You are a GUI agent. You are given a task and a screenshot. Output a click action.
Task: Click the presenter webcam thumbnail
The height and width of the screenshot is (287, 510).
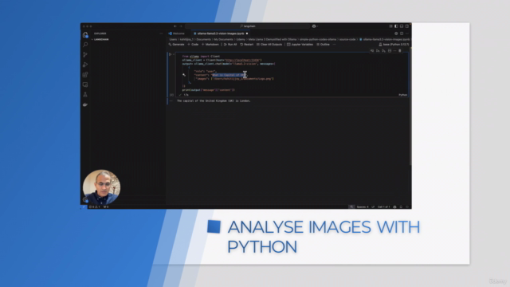click(101, 187)
